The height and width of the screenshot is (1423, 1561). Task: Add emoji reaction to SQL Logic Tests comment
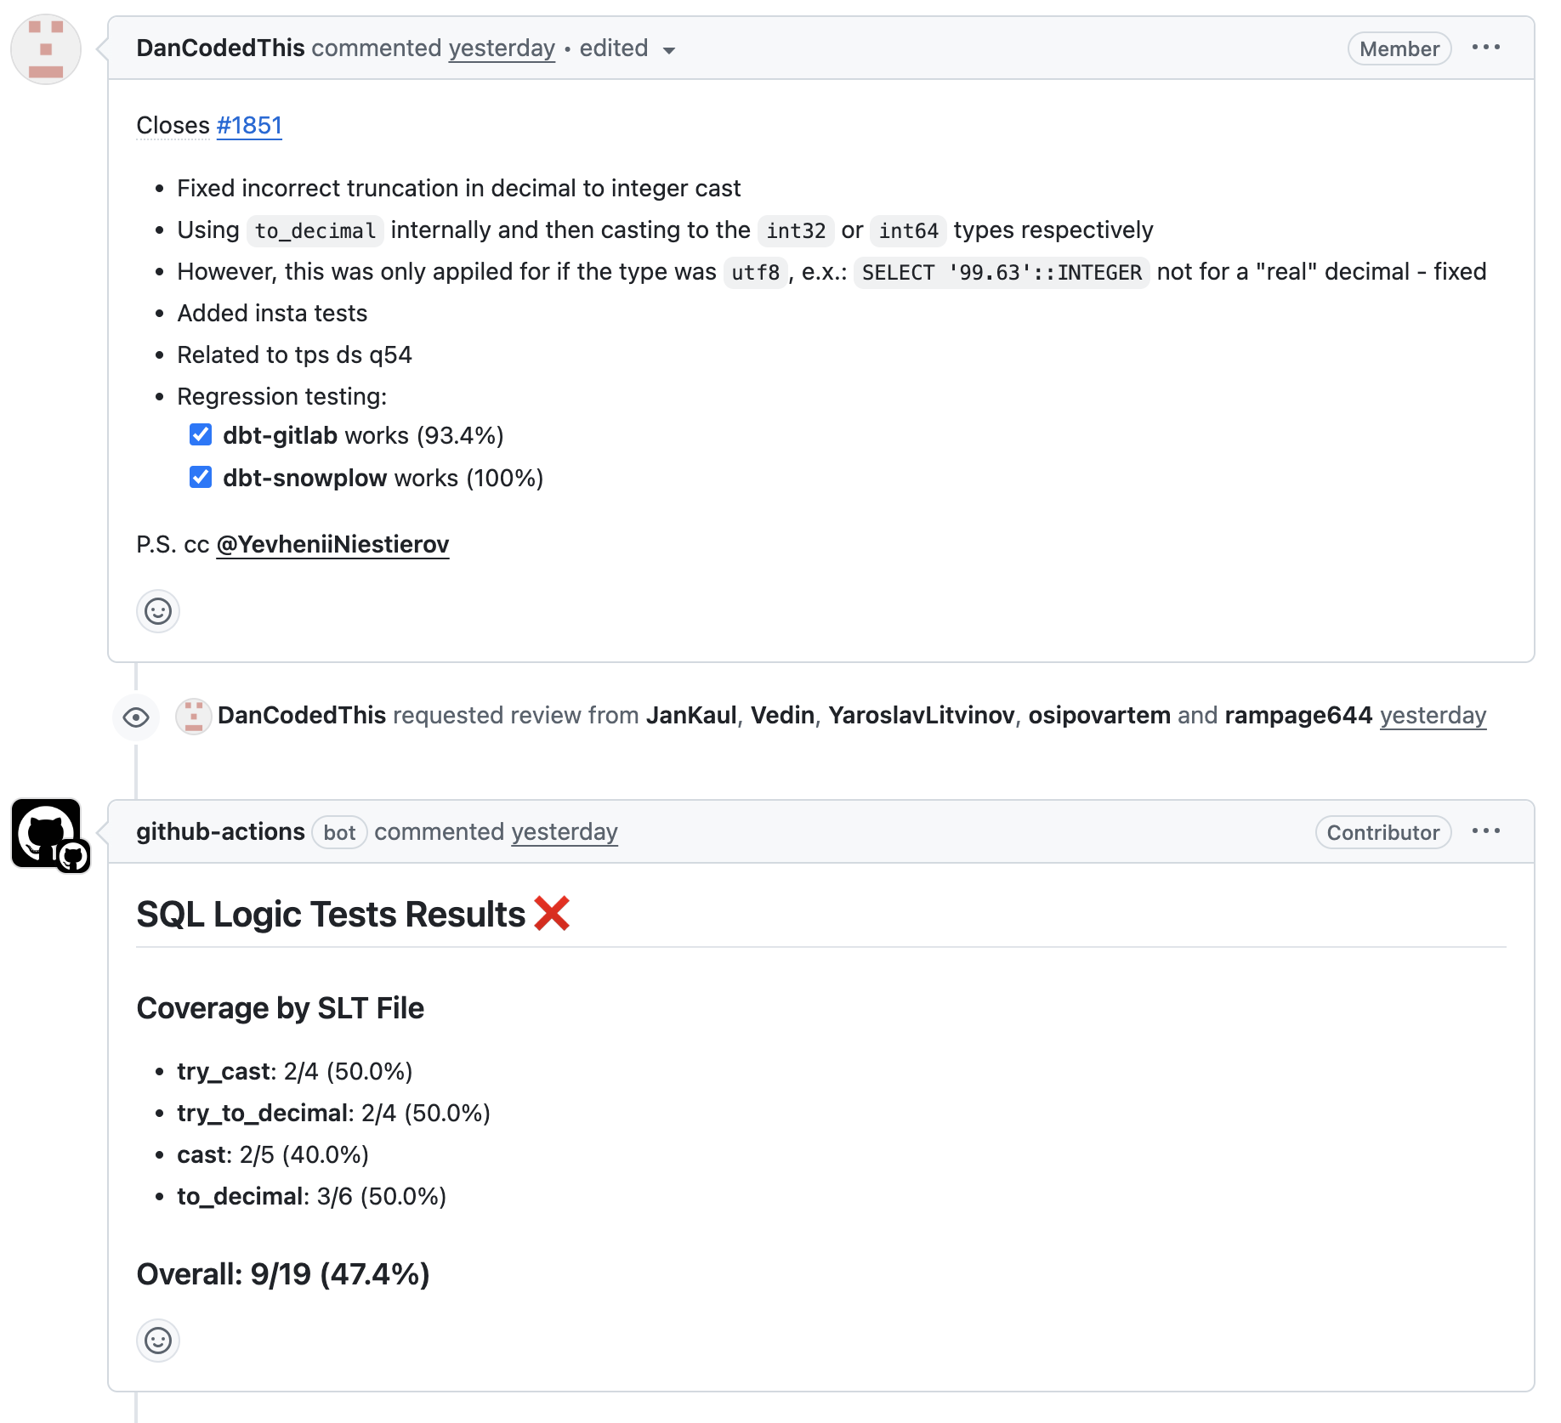click(x=158, y=1341)
